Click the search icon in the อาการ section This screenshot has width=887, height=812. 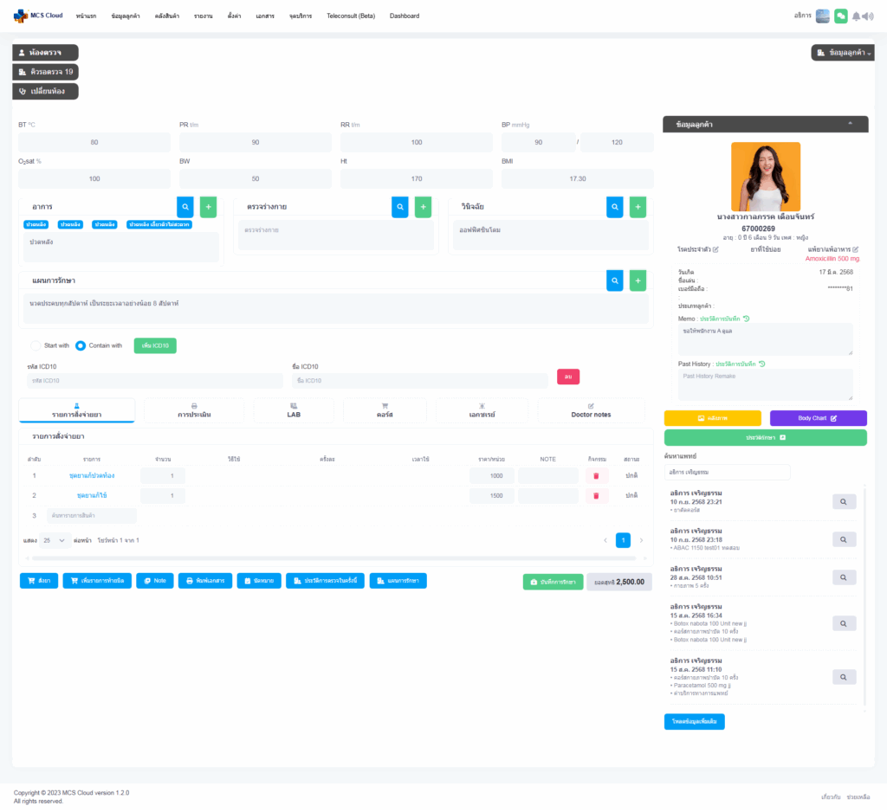pos(185,207)
